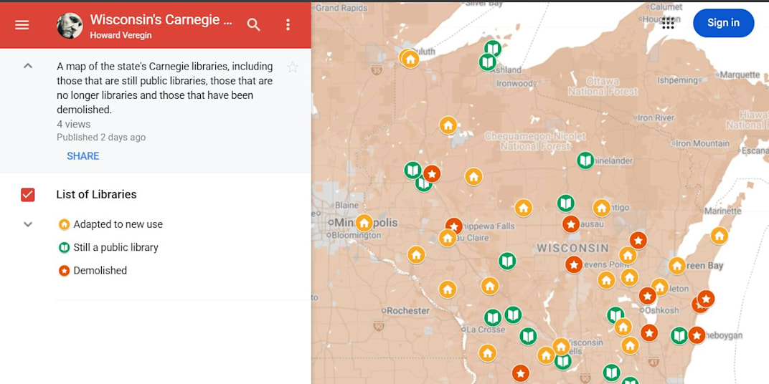Click the orange house marker at Appleton
This screenshot has height=384, width=769.
660,287
